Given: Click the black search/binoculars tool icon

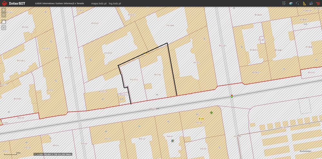Looking at the screenshot, I should pos(298,3).
